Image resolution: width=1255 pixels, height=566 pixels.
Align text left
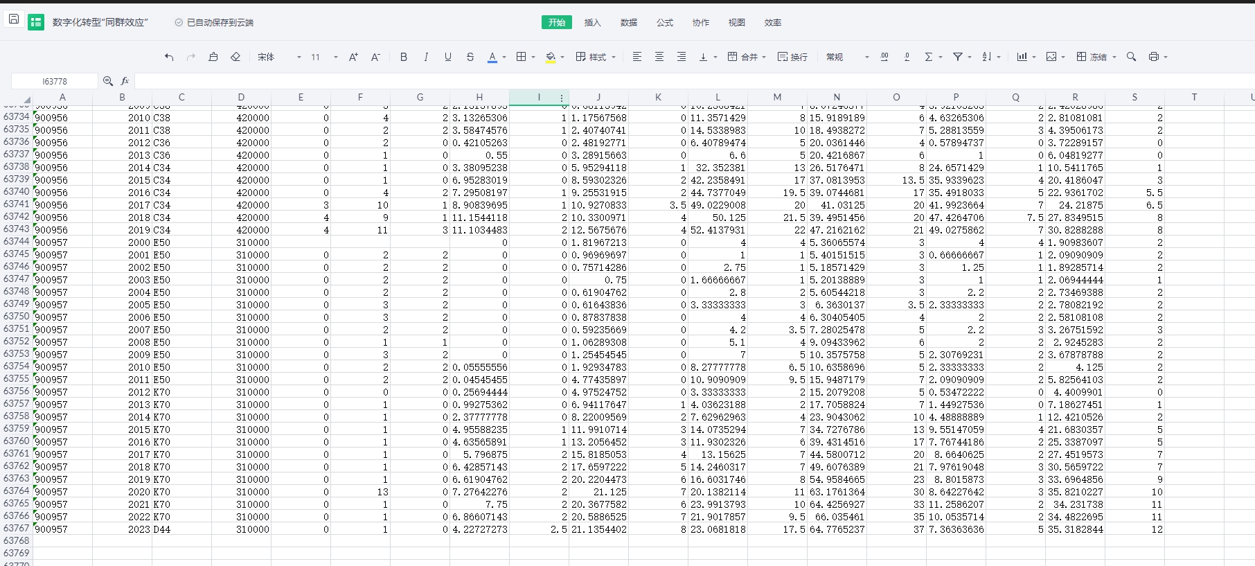click(x=637, y=57)
